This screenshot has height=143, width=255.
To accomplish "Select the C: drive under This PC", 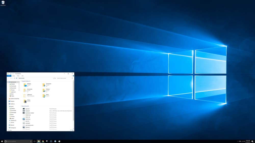I will pos(13,121).
